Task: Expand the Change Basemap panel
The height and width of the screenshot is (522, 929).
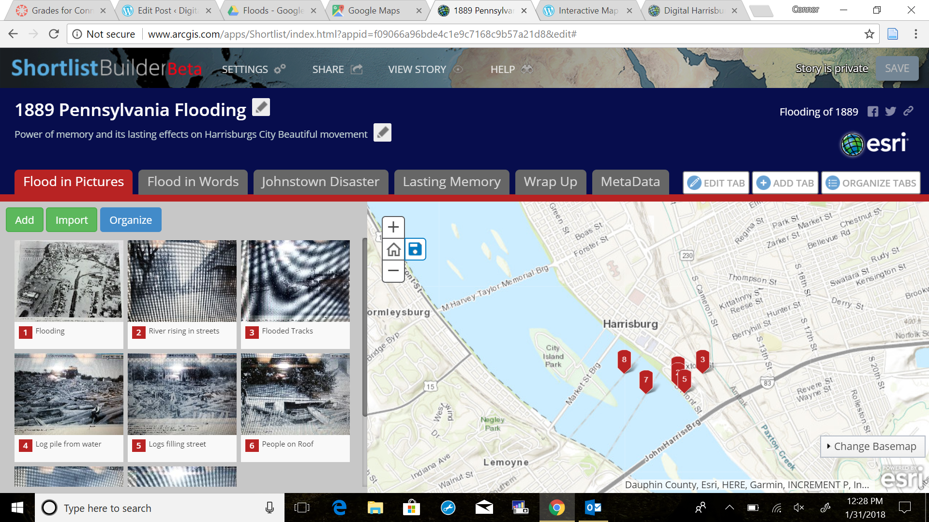Action: point(872,446)
